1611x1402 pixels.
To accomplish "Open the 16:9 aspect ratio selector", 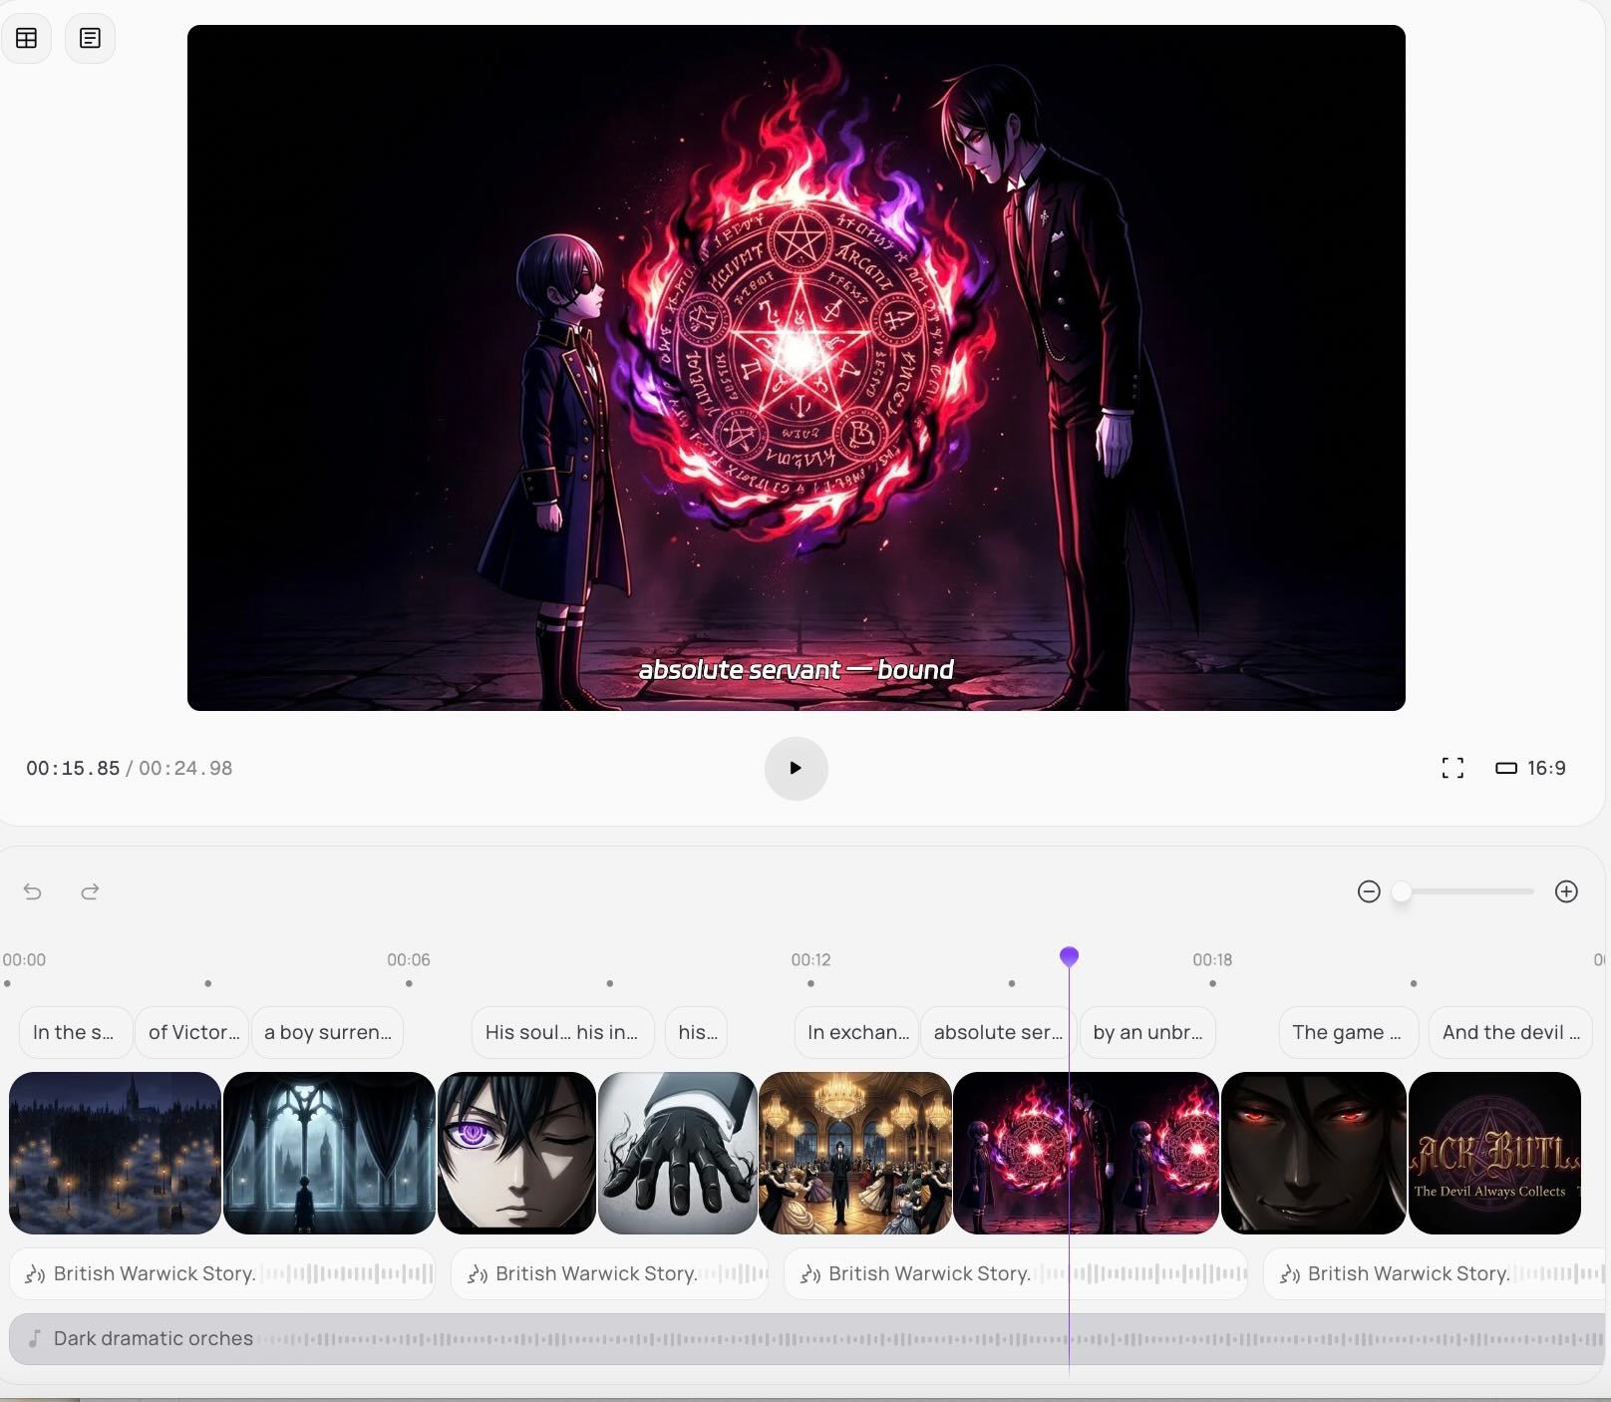I will tap(1530, 768).
